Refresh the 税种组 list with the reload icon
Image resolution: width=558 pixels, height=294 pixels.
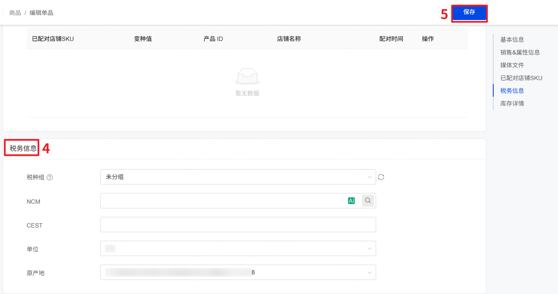pos(381,177)
